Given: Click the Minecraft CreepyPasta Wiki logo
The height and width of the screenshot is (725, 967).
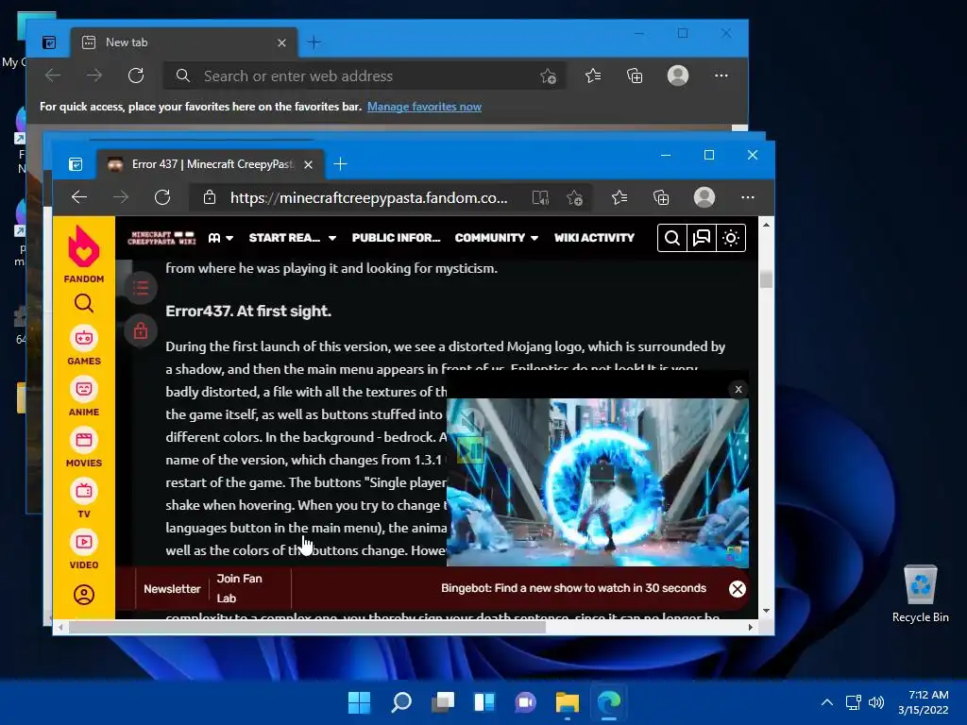Looking at the screenshot, I should coord(161,238).
